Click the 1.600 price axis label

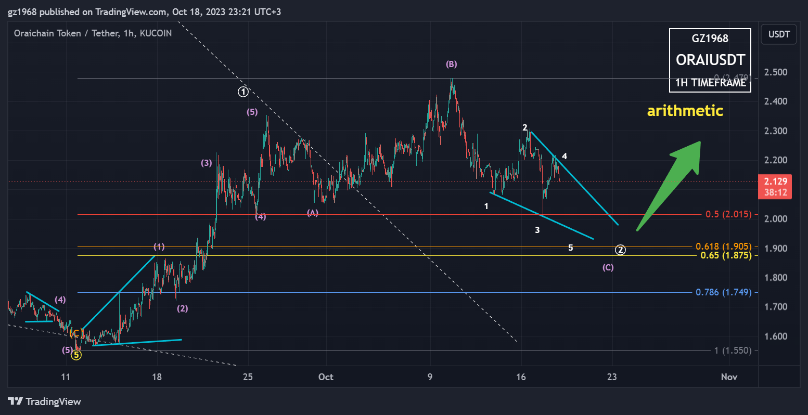776,336
